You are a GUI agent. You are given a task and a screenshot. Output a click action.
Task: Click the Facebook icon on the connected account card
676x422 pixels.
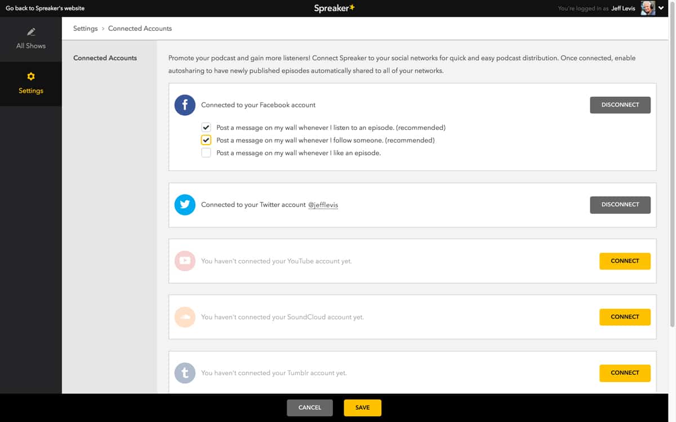coord(185,105)
